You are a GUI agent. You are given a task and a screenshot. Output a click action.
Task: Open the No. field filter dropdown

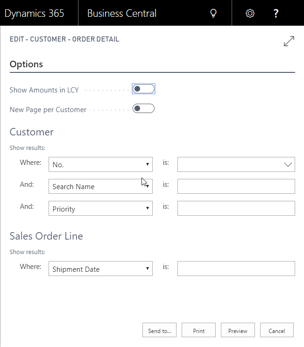tap(100, 164)
